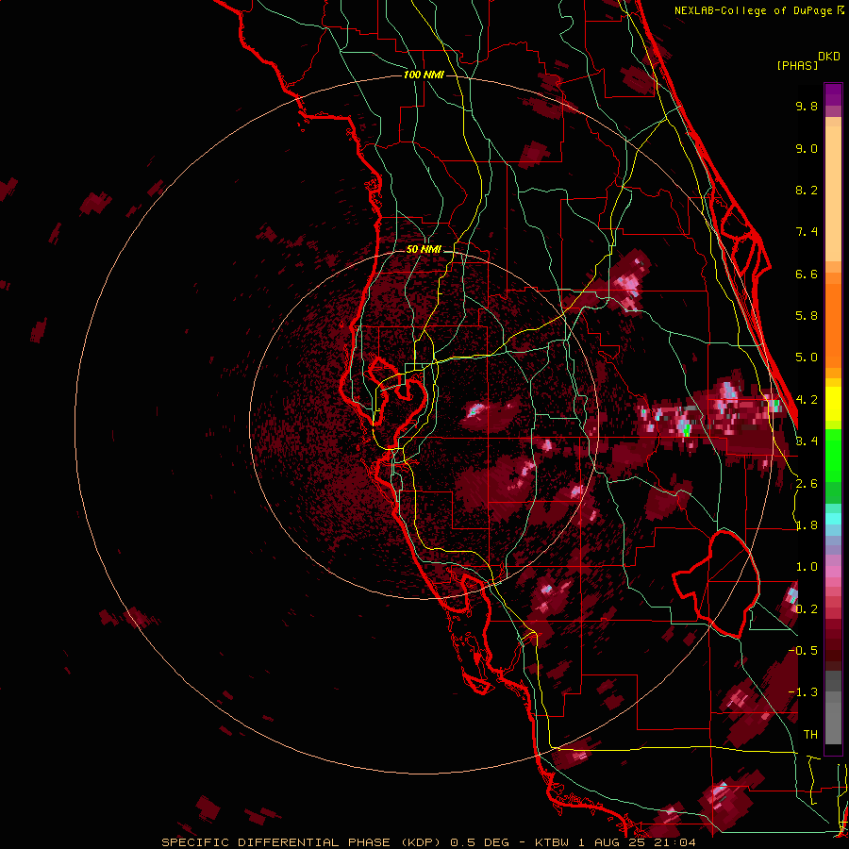Screen dimensions: 849x849
Task: Click the [PHAS] legend unit label
Action: tap(797, 66)
